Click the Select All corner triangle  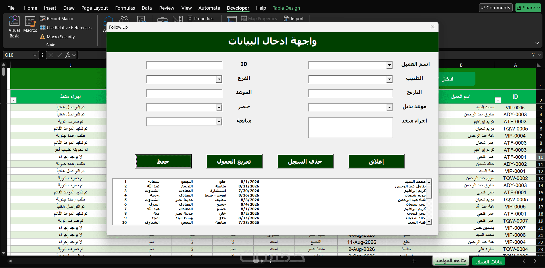coord(539,65)
